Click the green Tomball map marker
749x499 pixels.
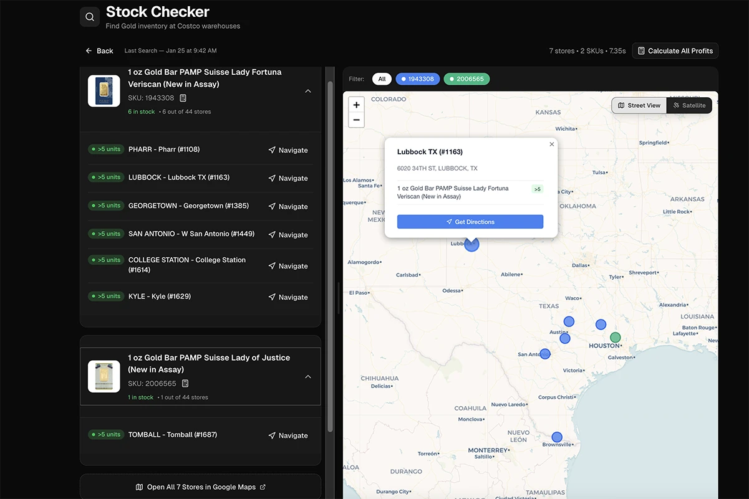click(615, 338)
